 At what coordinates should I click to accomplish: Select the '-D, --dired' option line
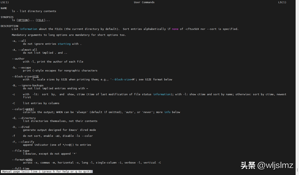click(21, 127)
